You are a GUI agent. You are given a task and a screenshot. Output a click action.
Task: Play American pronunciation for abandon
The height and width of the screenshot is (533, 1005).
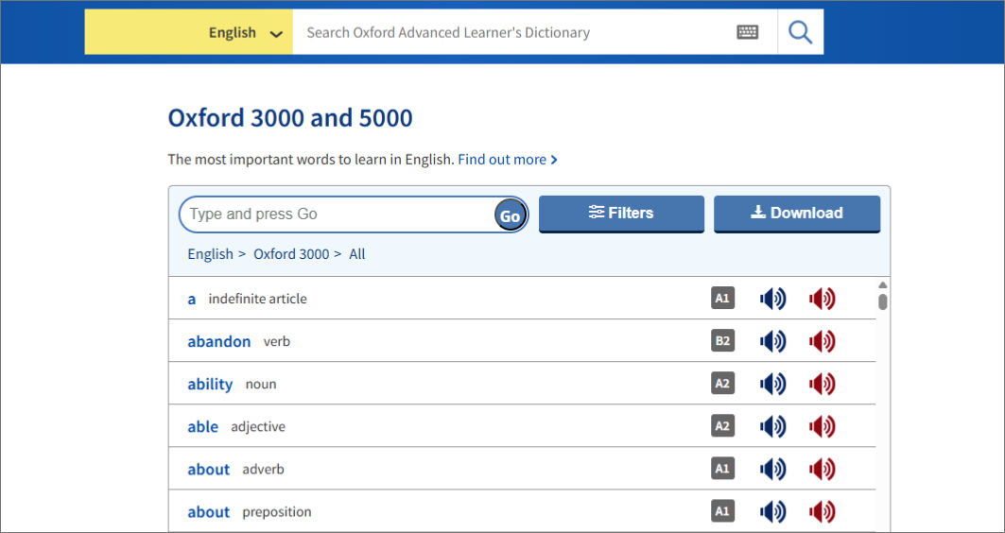(x=823, y=341)
